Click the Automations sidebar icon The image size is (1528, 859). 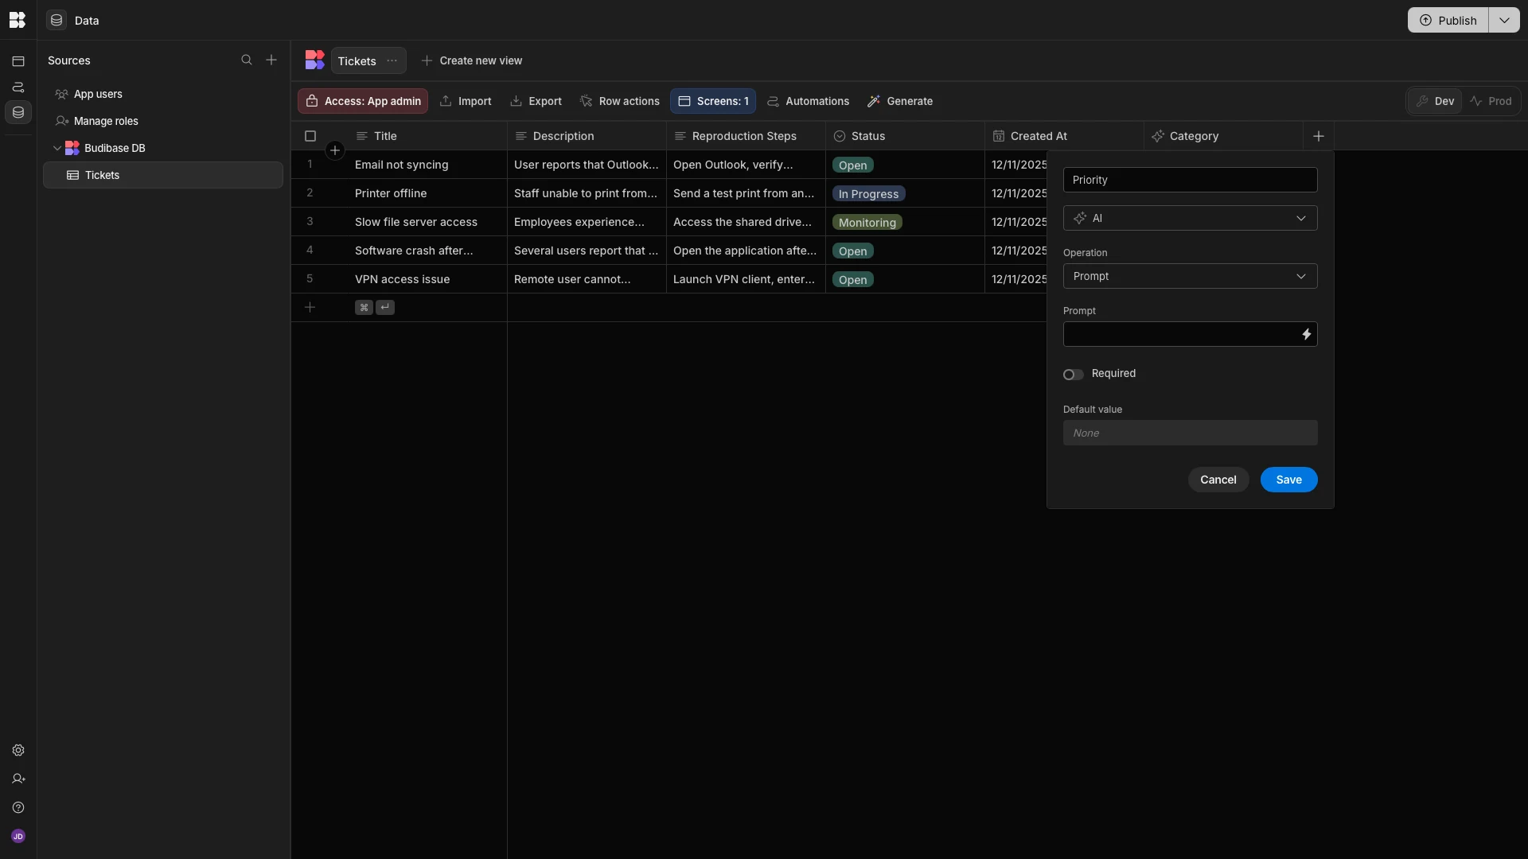pyautogui.click(x=18, y=87)
